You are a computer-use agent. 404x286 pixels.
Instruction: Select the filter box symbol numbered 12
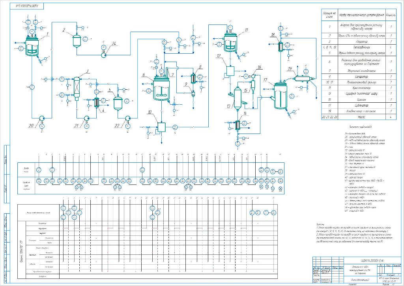click(x=230, y=70)
